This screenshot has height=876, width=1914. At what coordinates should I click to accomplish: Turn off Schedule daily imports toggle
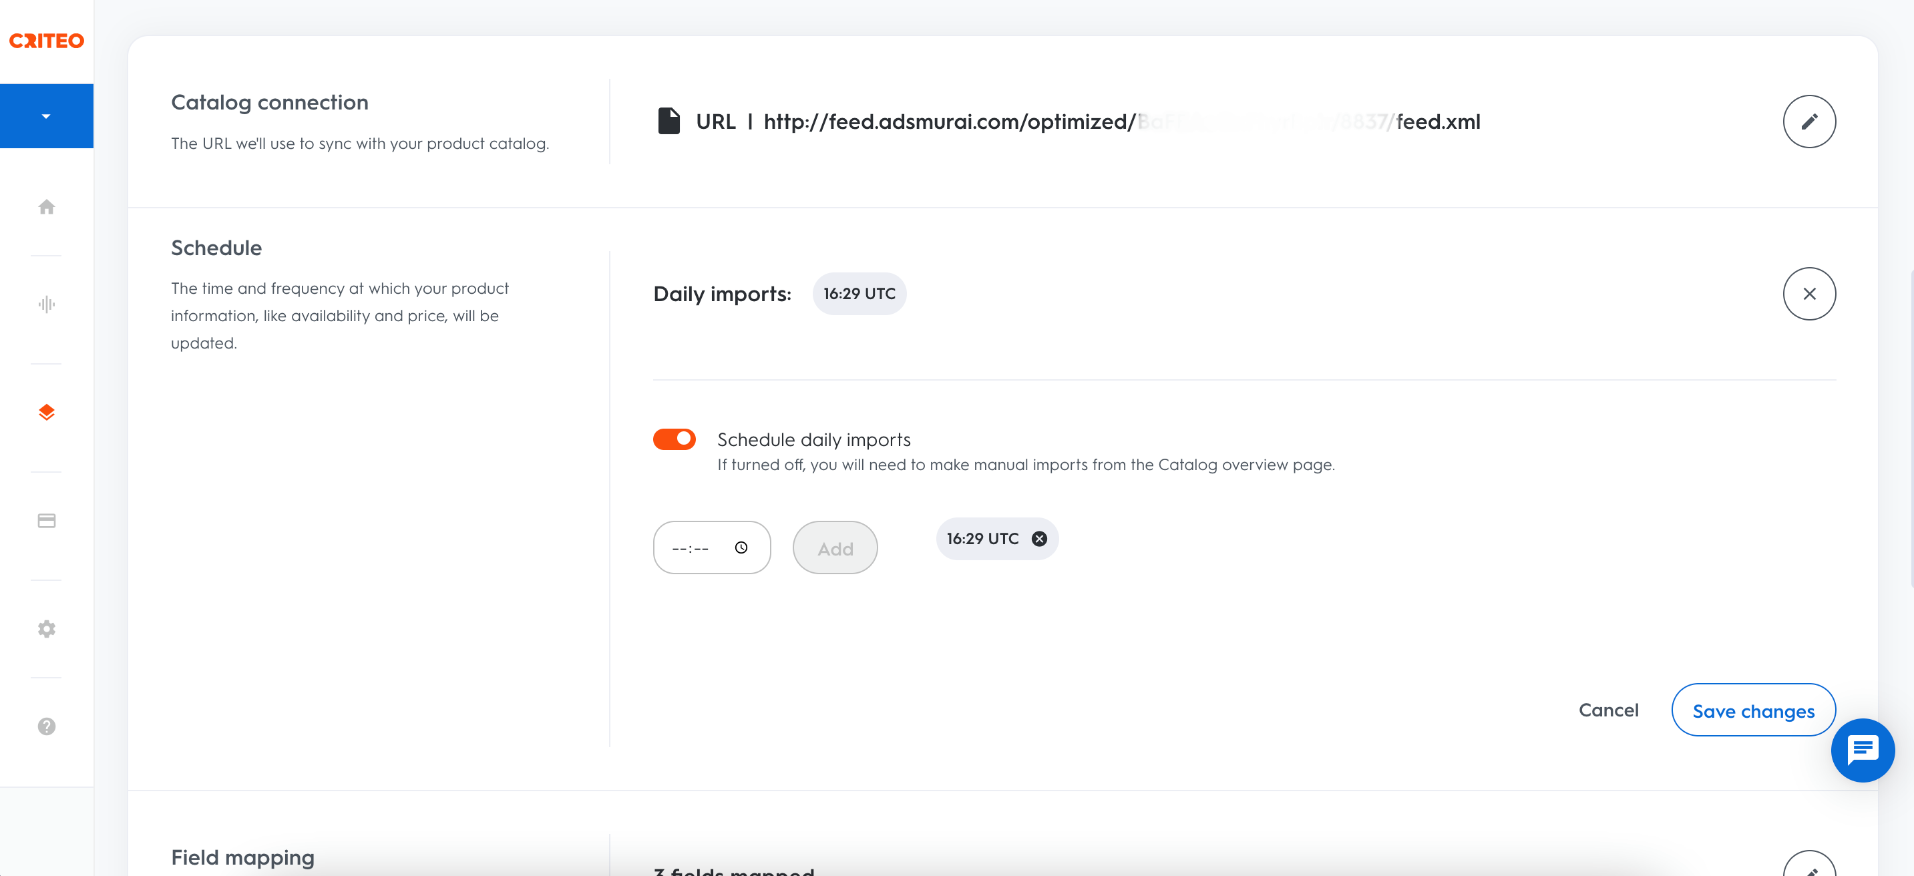point(674,439)
